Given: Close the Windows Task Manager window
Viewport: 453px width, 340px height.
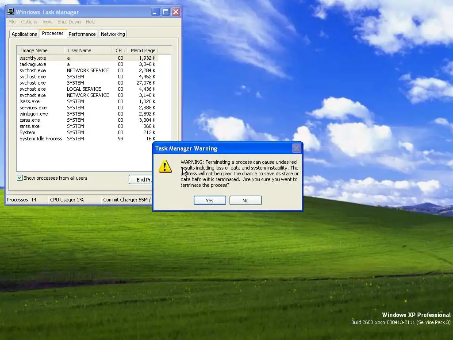Looking at the screenshot, I should tap(176, 12).
